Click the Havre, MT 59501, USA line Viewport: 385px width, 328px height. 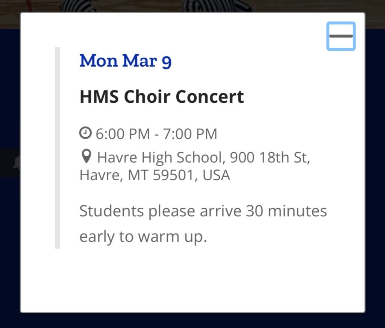[155, 175]
